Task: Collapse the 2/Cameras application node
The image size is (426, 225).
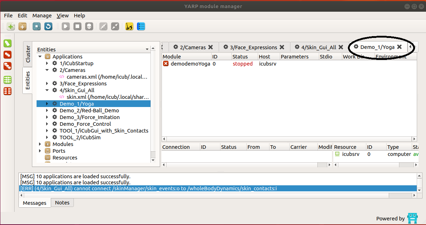Action: 47,70
